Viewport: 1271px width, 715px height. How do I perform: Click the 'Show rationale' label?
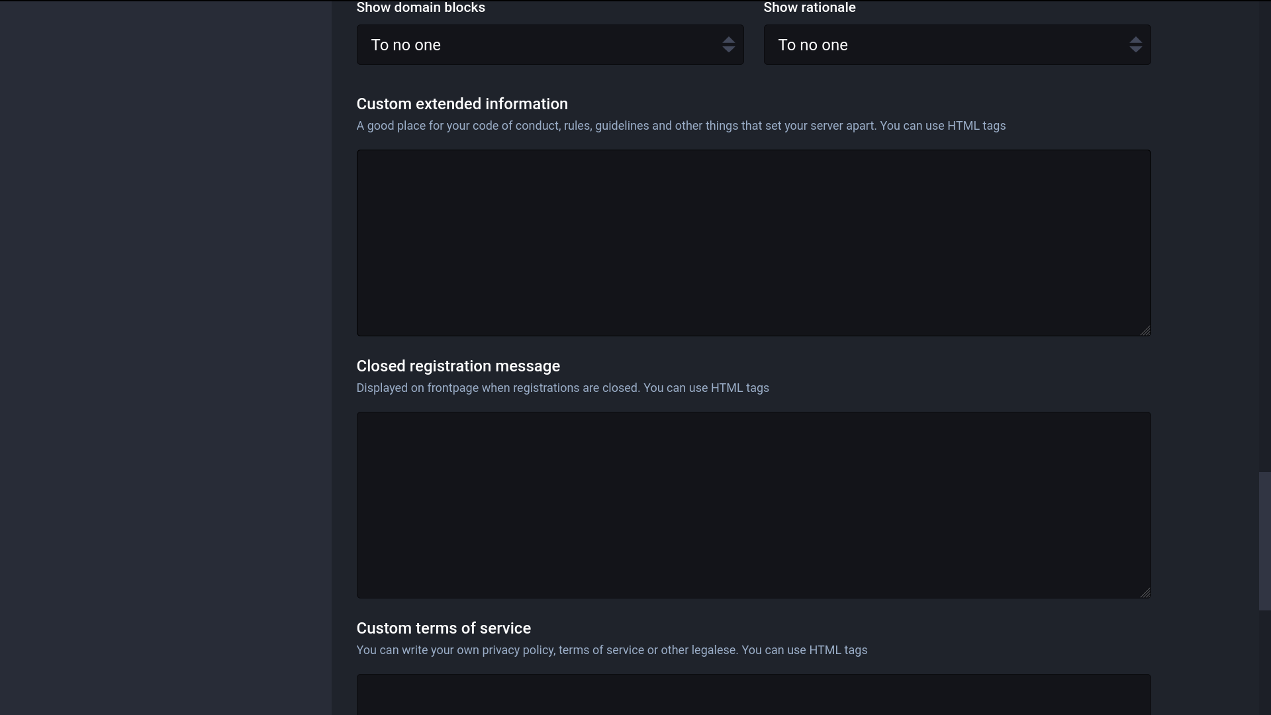(809, 8)
